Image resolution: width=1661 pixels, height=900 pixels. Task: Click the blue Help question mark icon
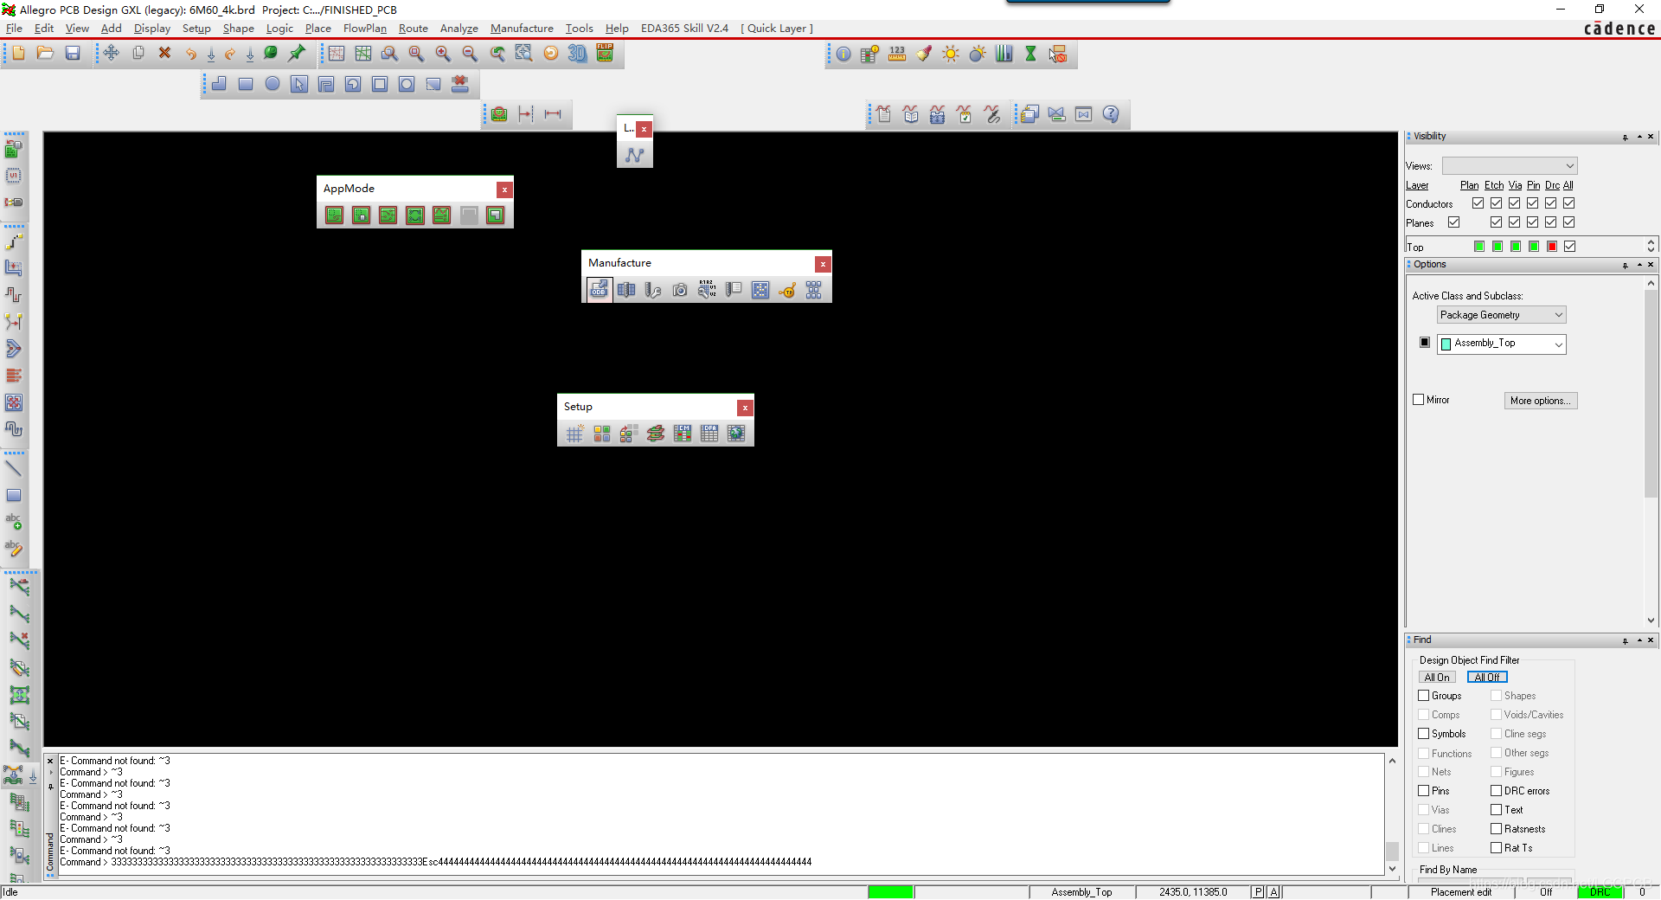coord(1111,114)
